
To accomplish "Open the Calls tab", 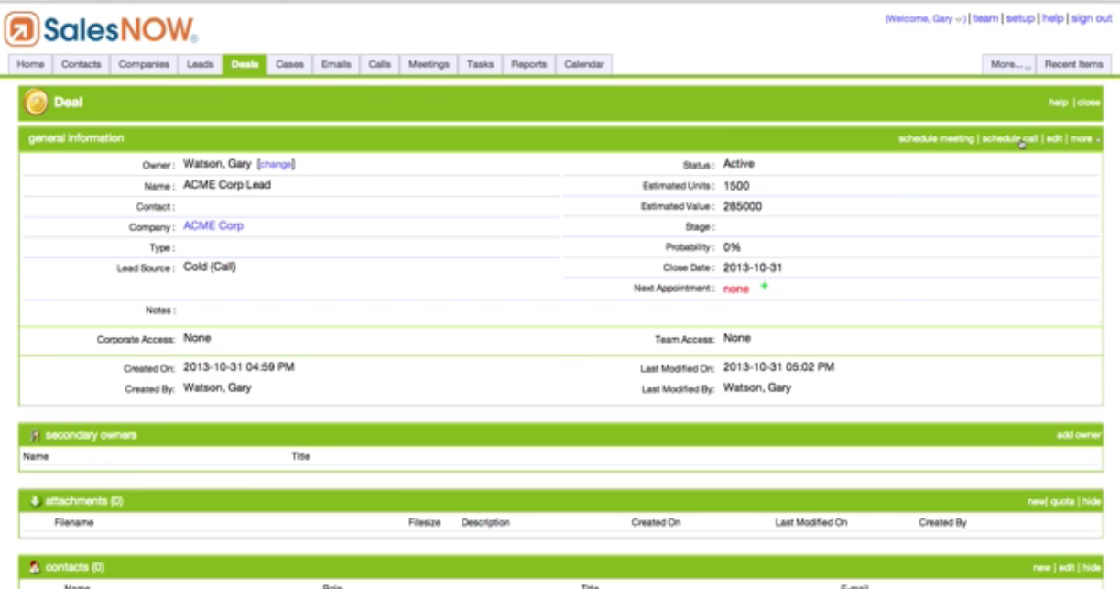I will click(x=380, y=64).
